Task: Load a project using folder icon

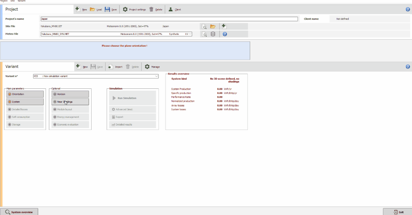Action: [96, 10]
